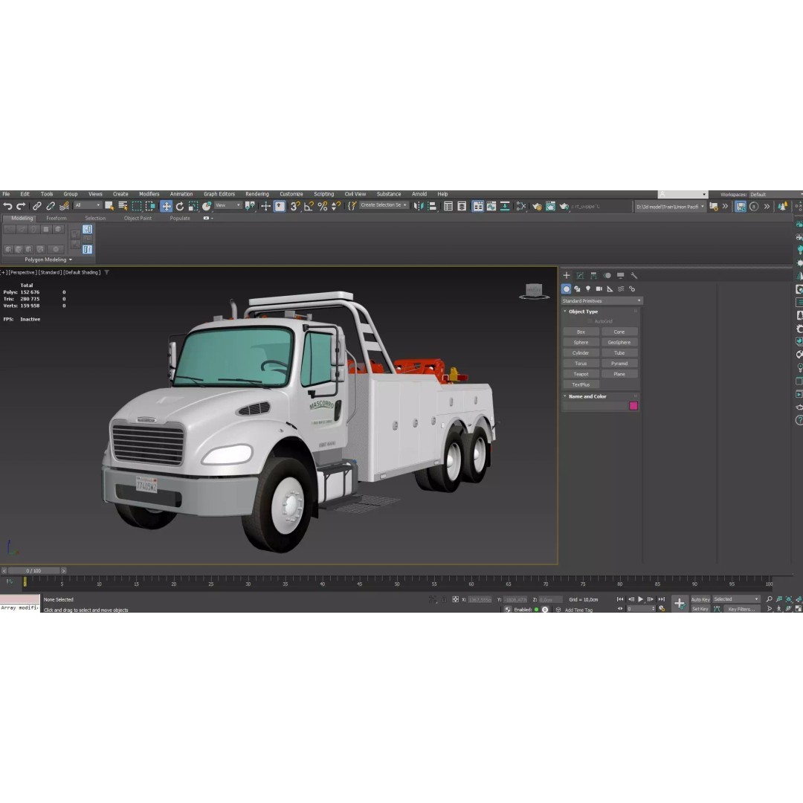Screen dimensions: 803x803
Task: Expand the Polygon Modeling panel arrow
Action: click(x=71, y=259)
